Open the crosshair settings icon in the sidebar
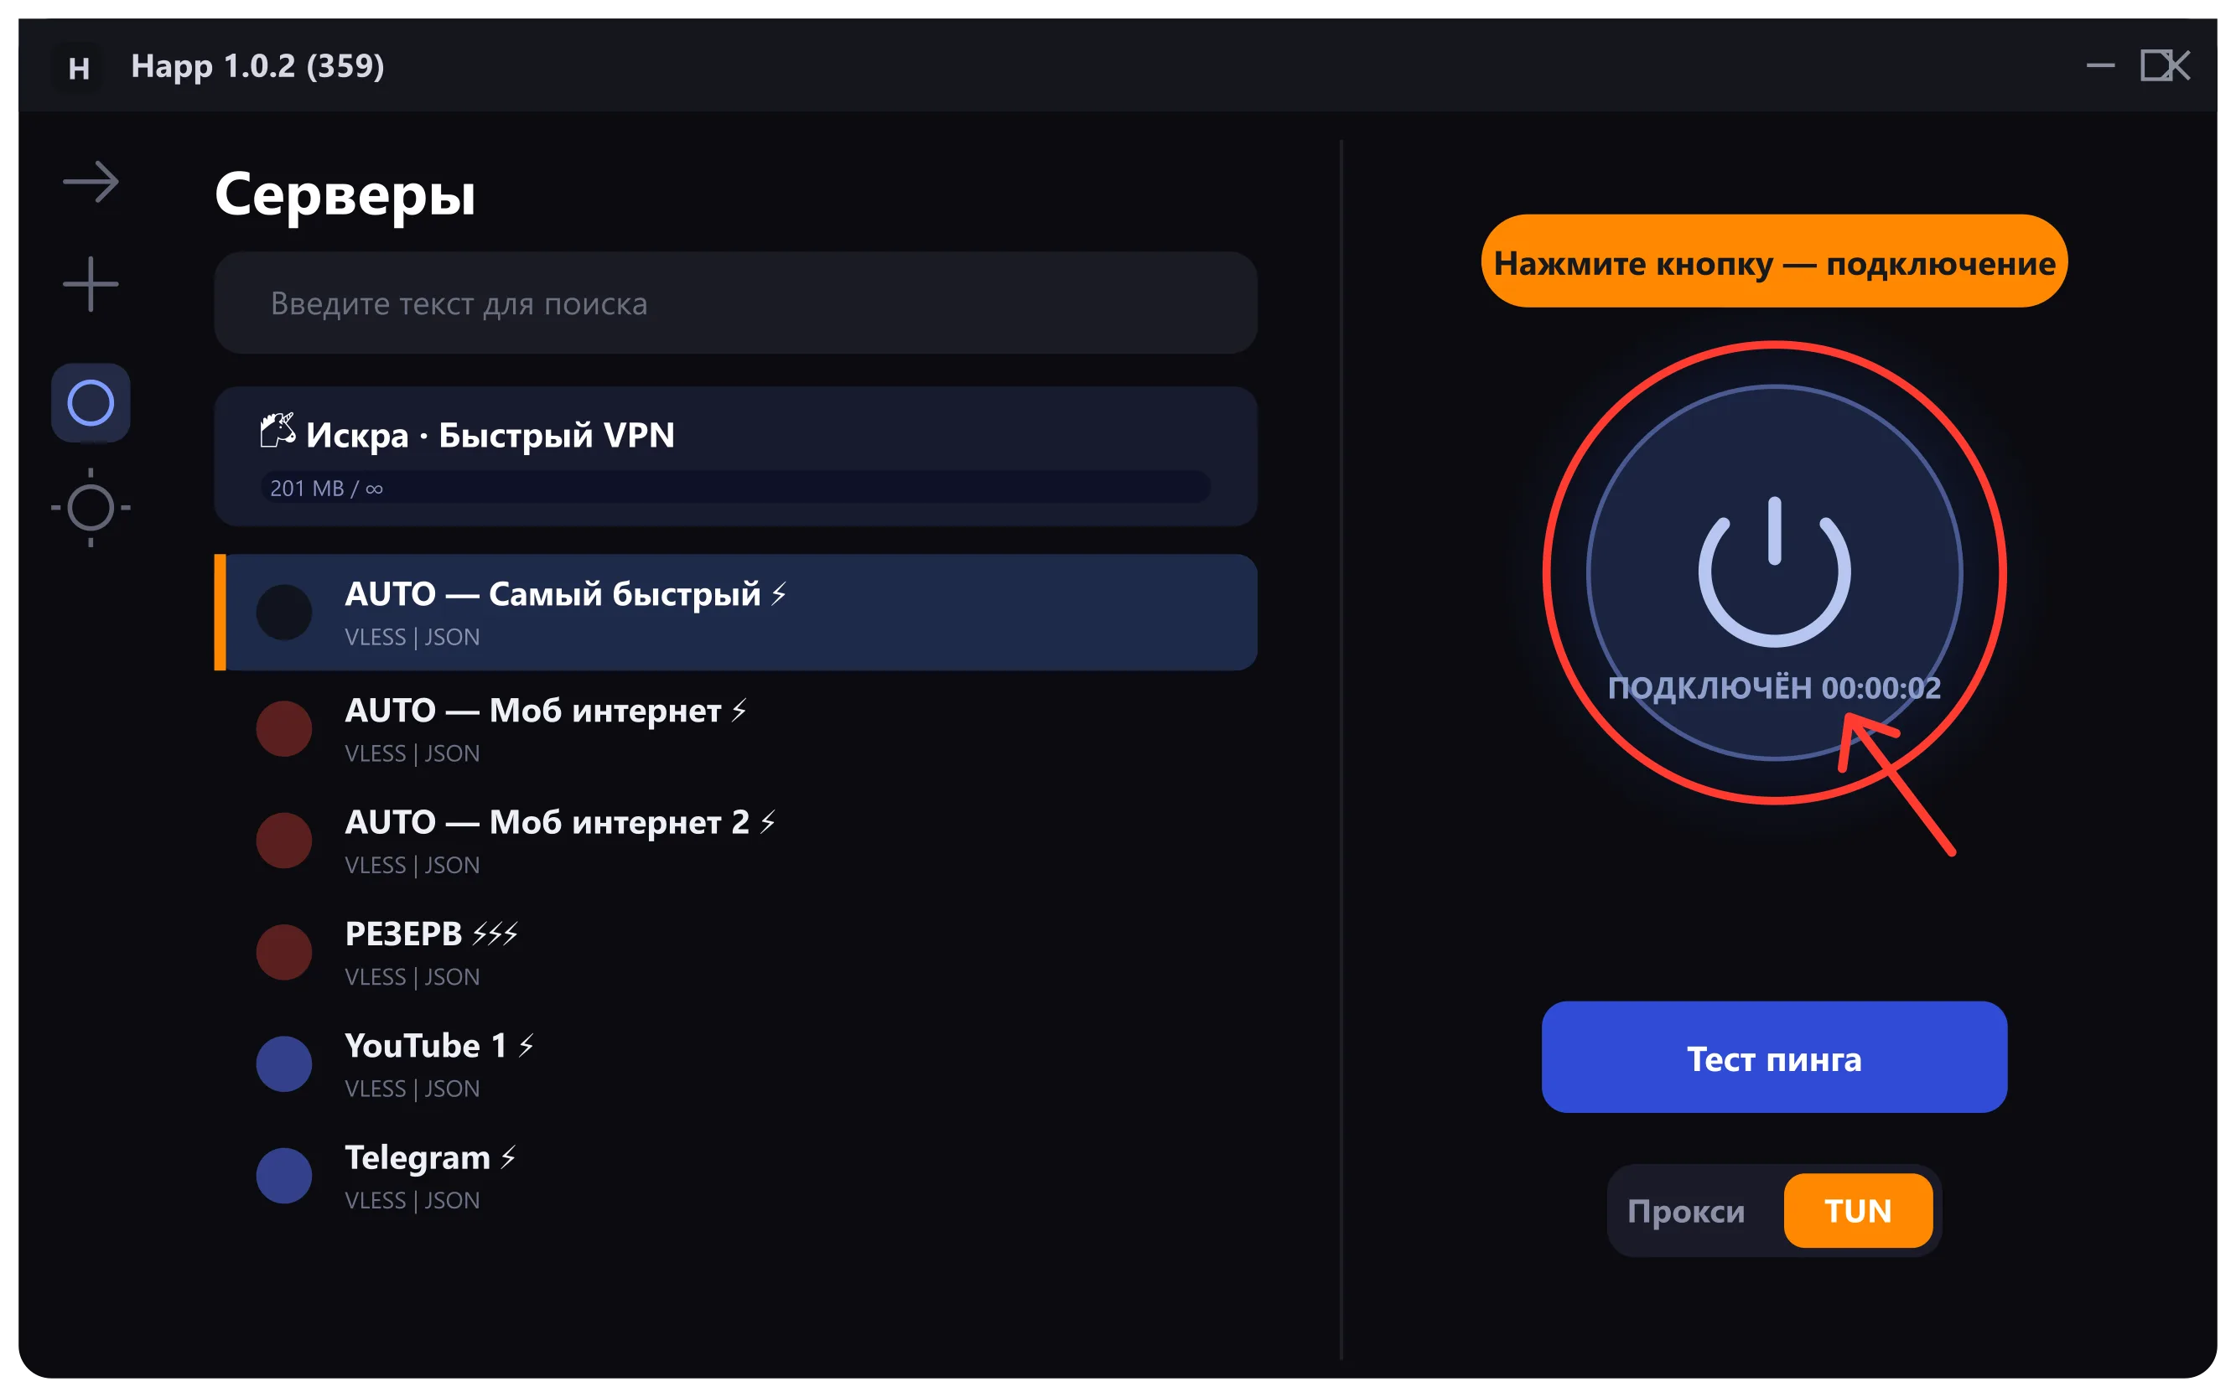2236x1397 pixels. pyautogui.click(x=91, y=507)
